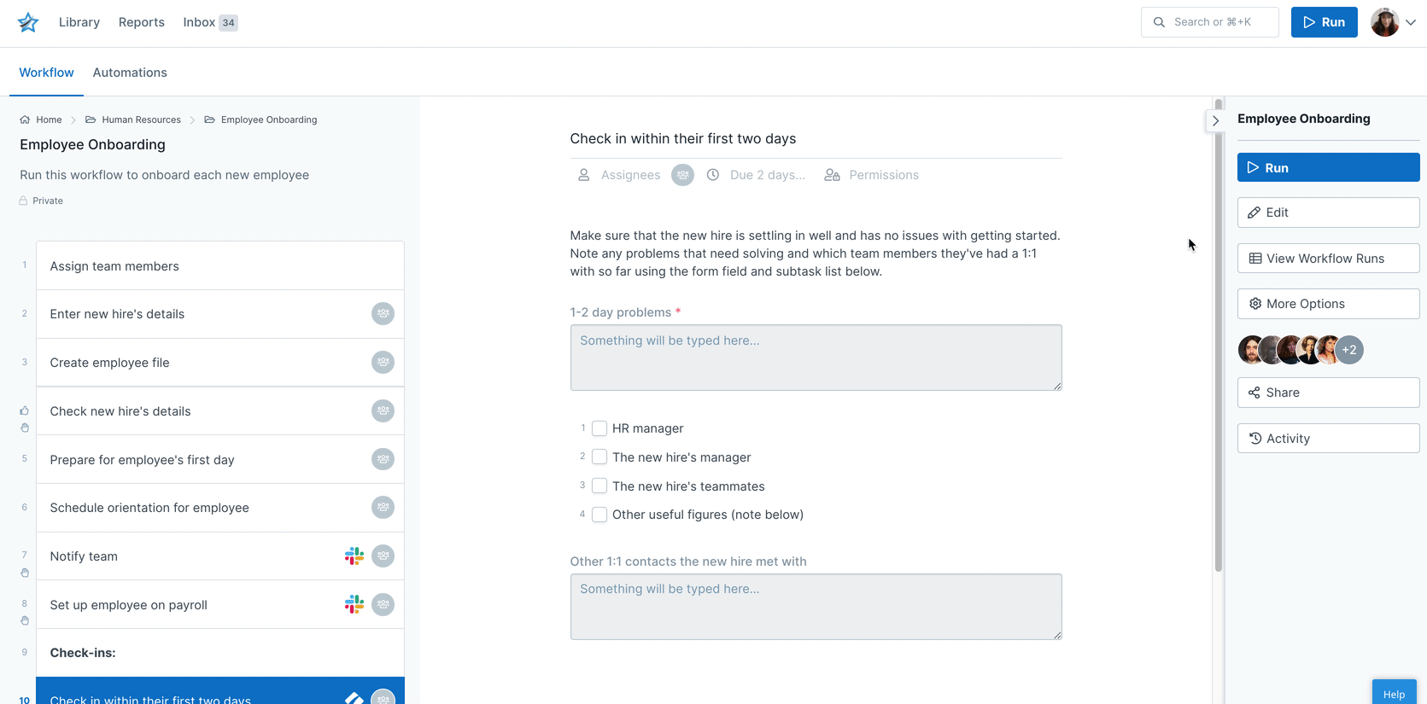Click the approval thumbs-up icon beside Check new hire's details

click(25, 410)
